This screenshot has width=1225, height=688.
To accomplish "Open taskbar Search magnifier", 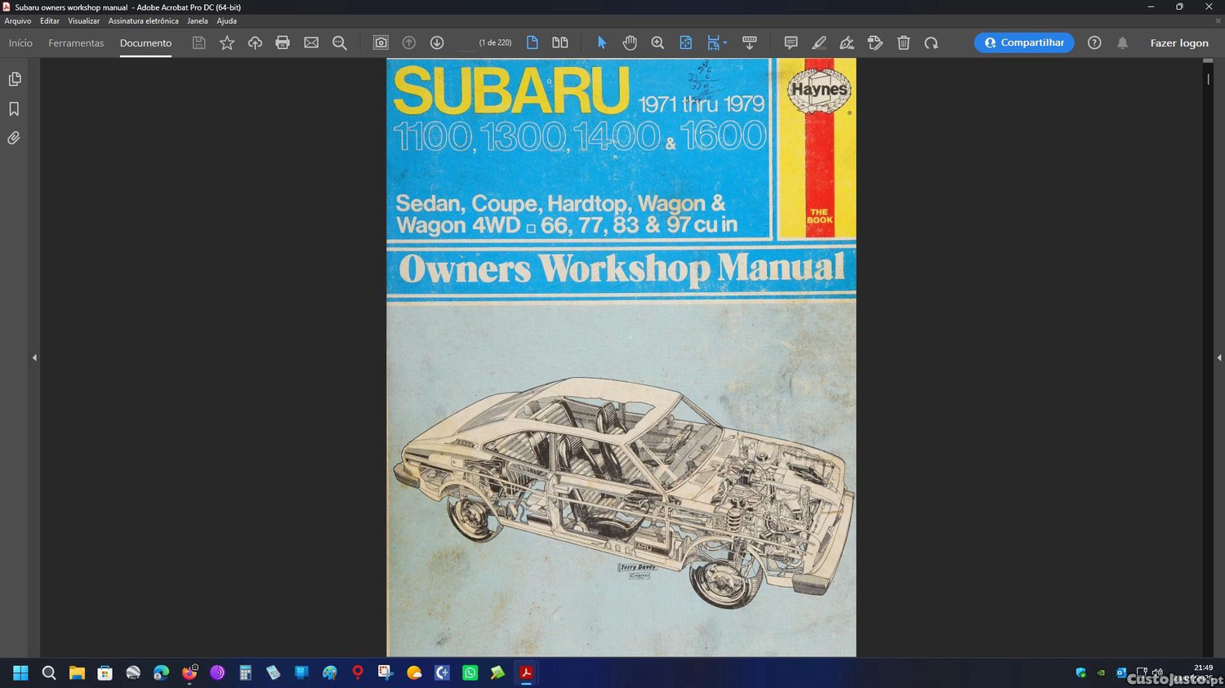I will 49,672.
